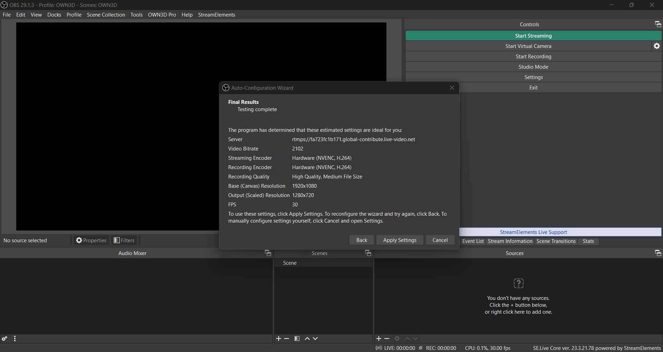Undock the Controls panel

658,24
